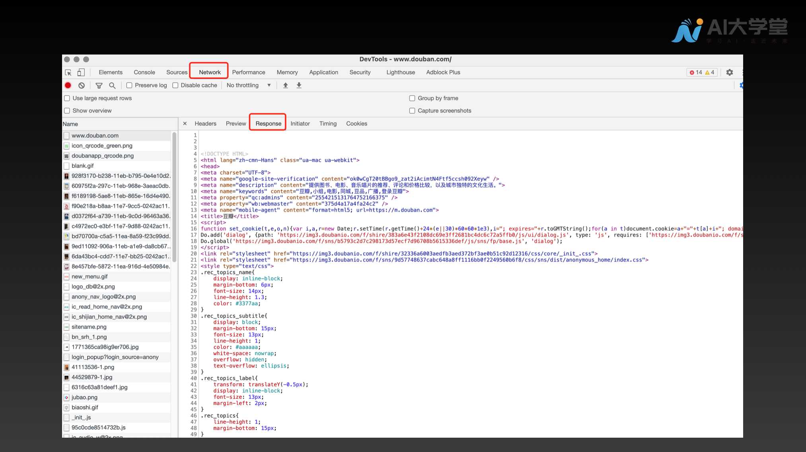This screenshot has height=452, width=806.
Task: Open the errors and warnings counter
Action: click(x=702, y=72)
